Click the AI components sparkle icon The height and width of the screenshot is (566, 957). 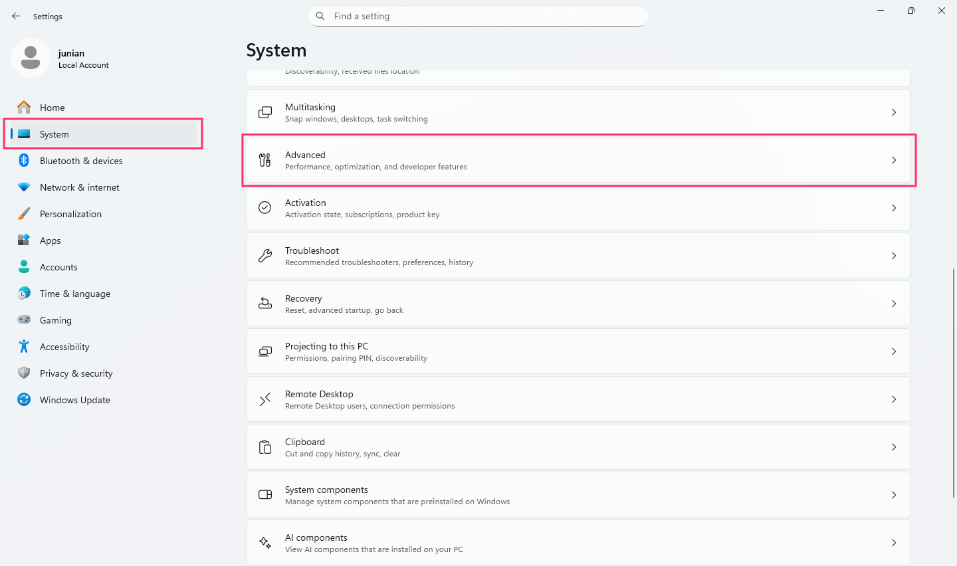265,543
